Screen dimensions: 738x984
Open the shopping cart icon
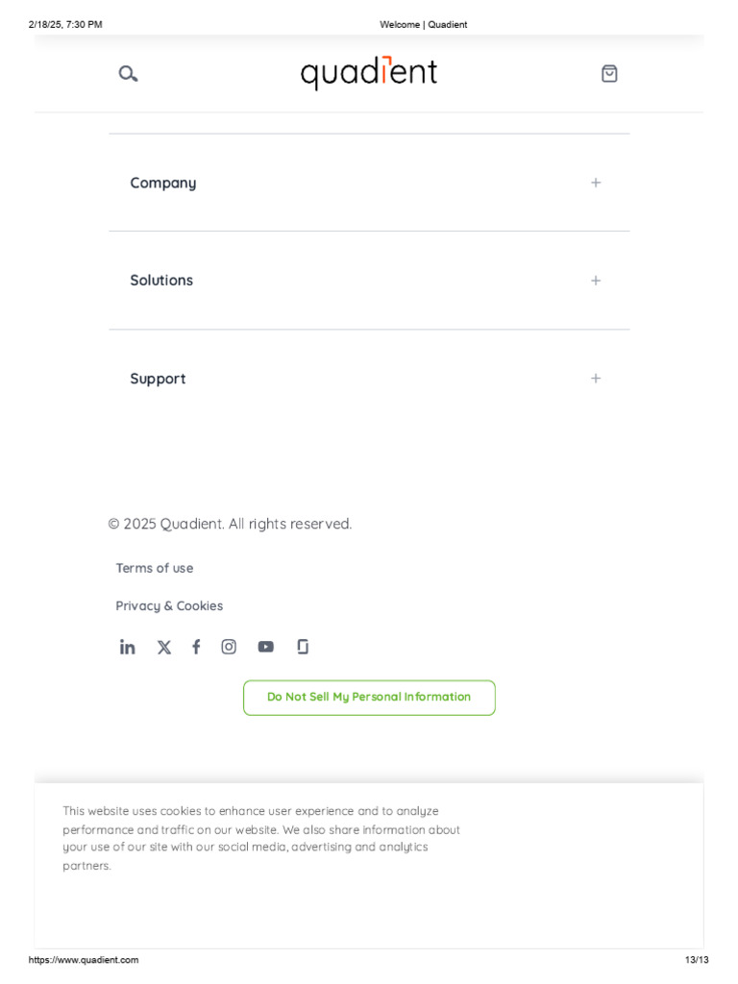609,74
